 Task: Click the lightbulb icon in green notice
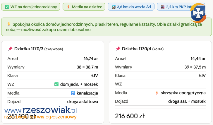point(9,24)
